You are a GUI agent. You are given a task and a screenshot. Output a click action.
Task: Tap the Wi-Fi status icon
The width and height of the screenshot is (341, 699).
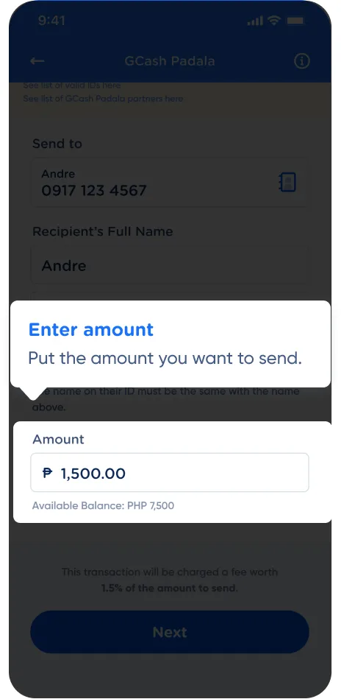click(275, 21)
